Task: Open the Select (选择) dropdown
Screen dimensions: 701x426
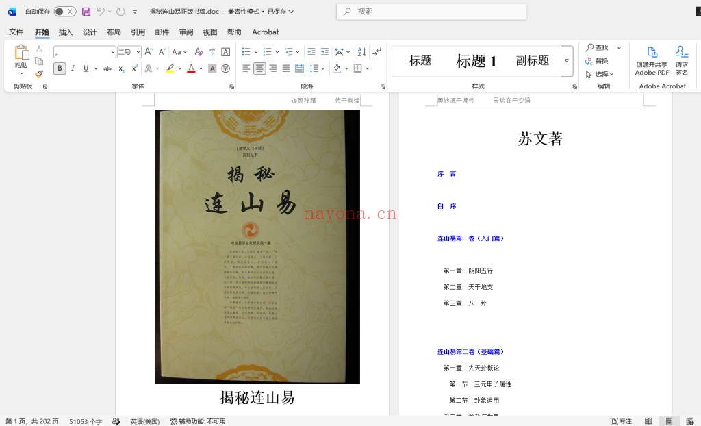Action: [600, 74]
